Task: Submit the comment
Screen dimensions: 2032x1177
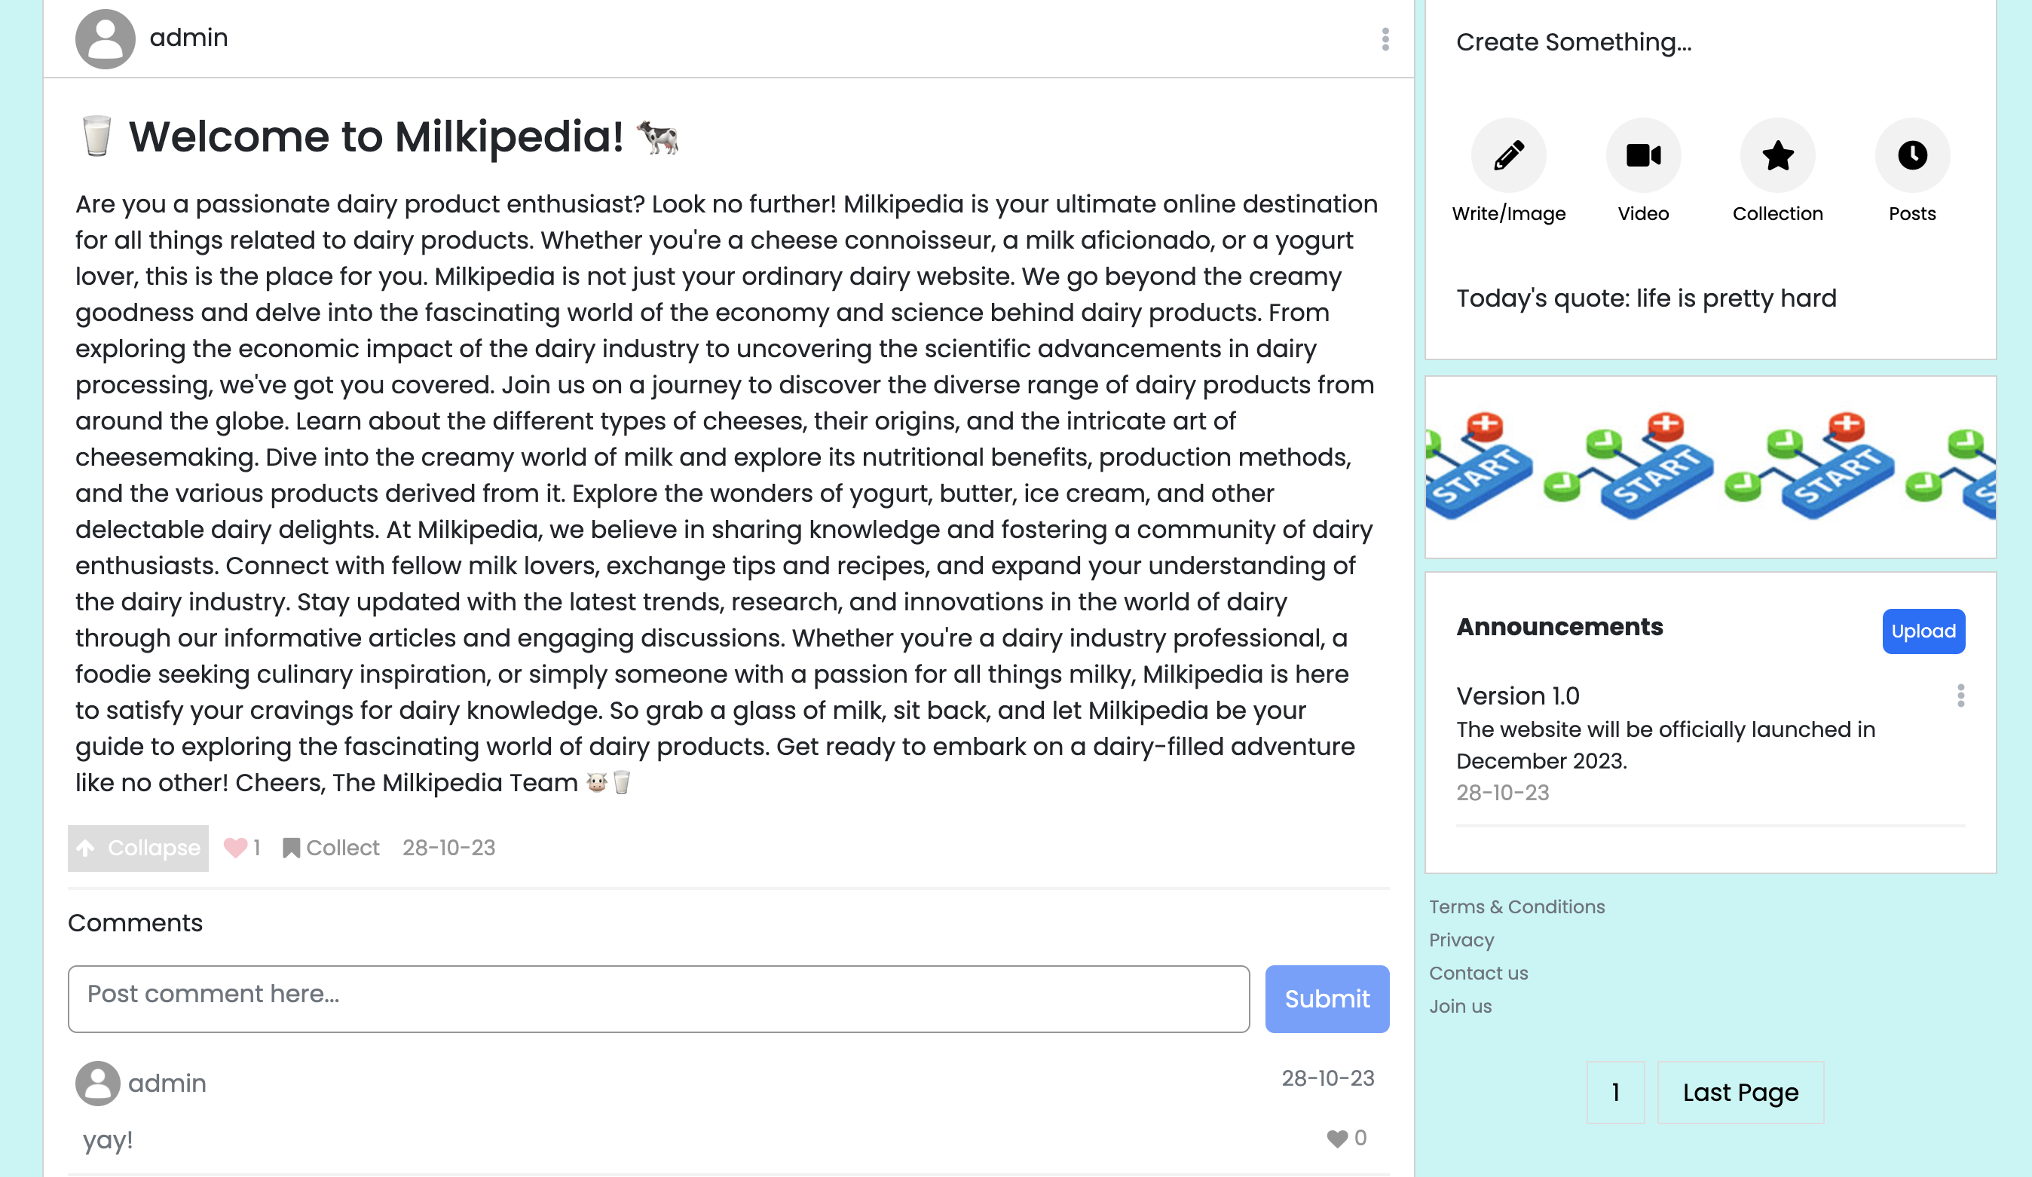Action: [x=1327, y=999]
